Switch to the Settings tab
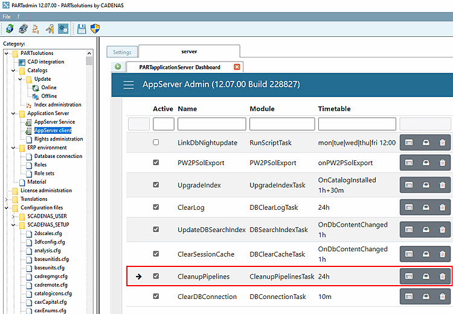Image resolution: width=453 pixels, height=314 pixels. pos(122,52)
